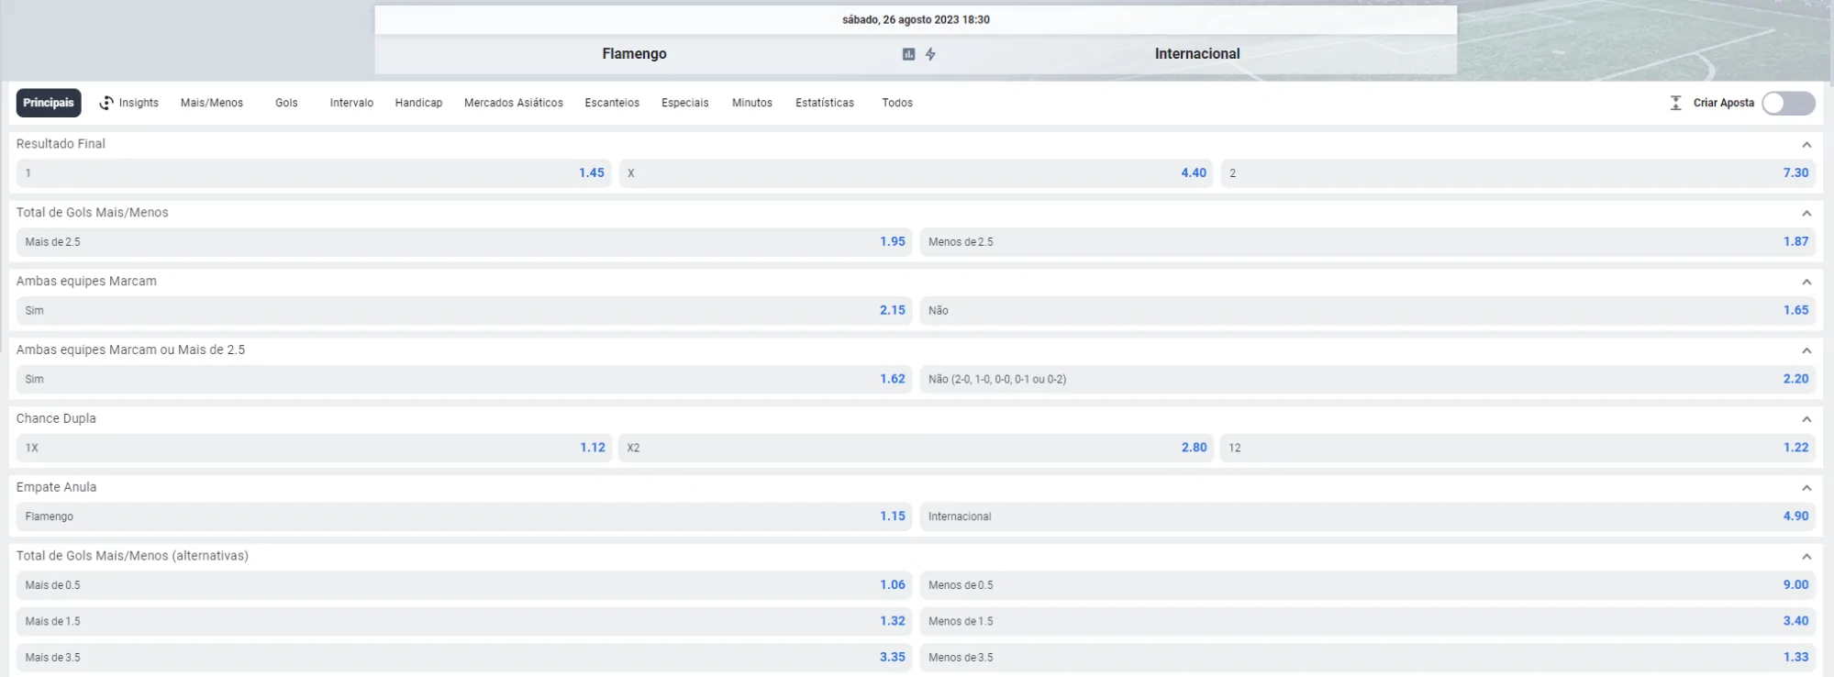Image resolution: width=1834 pixels, height=677 pixels.
Task: Open the Estatísticas tab
Action: coord(825,103)
